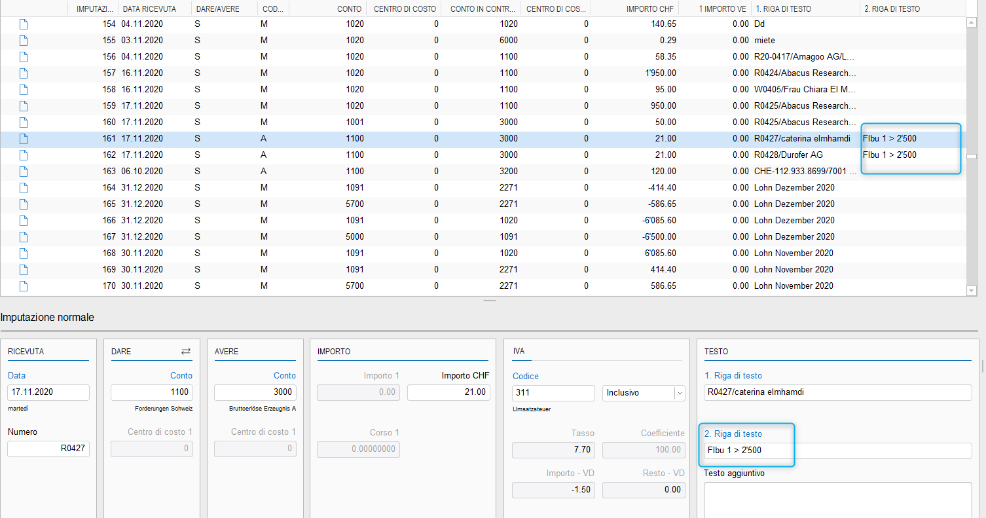Click the 1. Riga di testo link
This screenshot has width=986, height=518.
[733, 375]
